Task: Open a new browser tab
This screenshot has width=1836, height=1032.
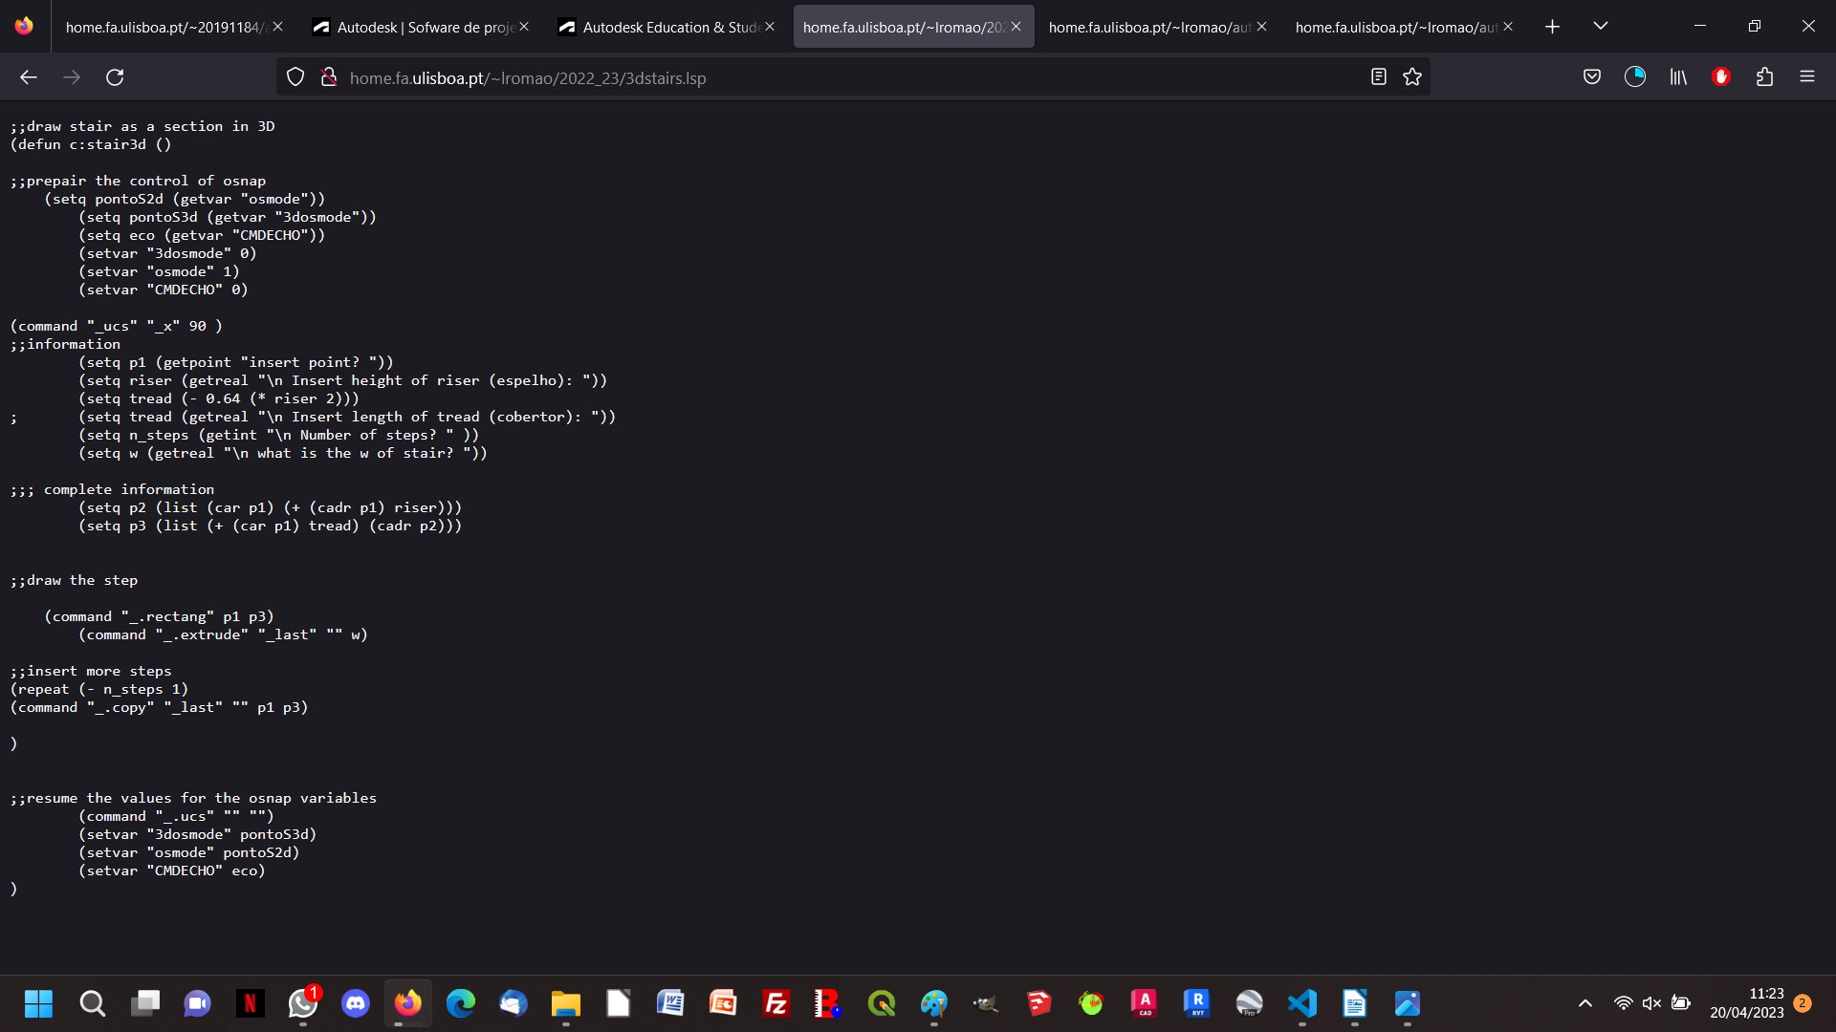Action: pos(1552,27)
